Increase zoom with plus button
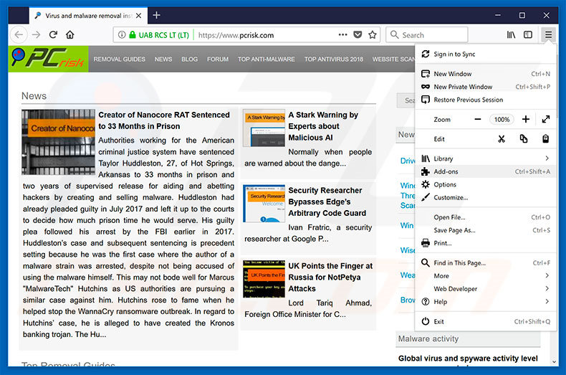Image resolution: width=566 pixels, height=375 pixels. coord(526,120)
